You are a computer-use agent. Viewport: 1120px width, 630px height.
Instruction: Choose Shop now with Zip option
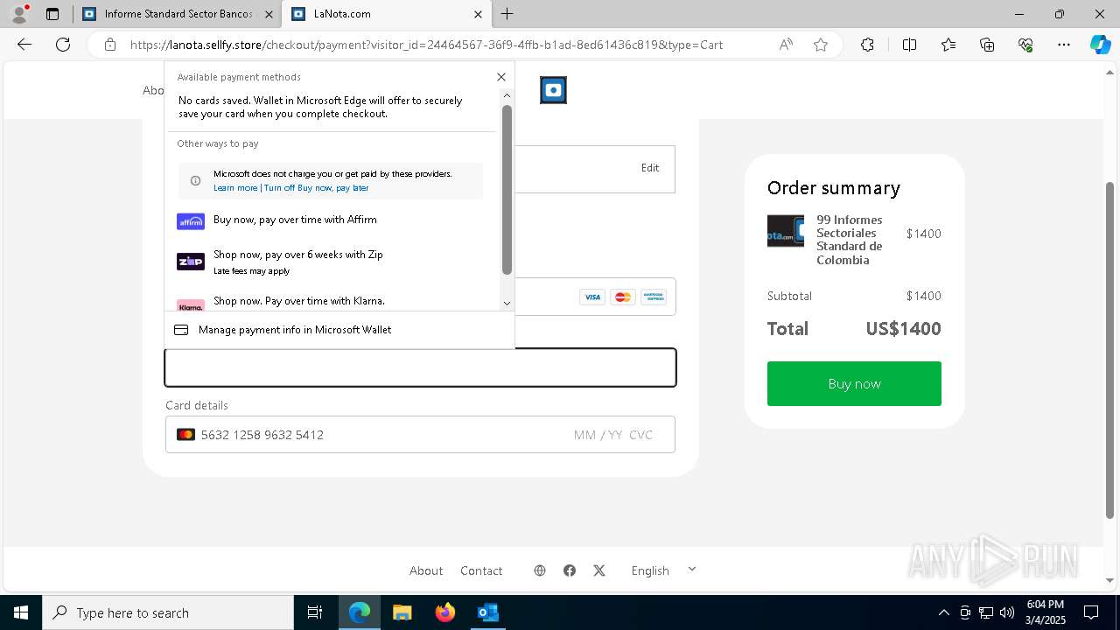coord(331,262)
